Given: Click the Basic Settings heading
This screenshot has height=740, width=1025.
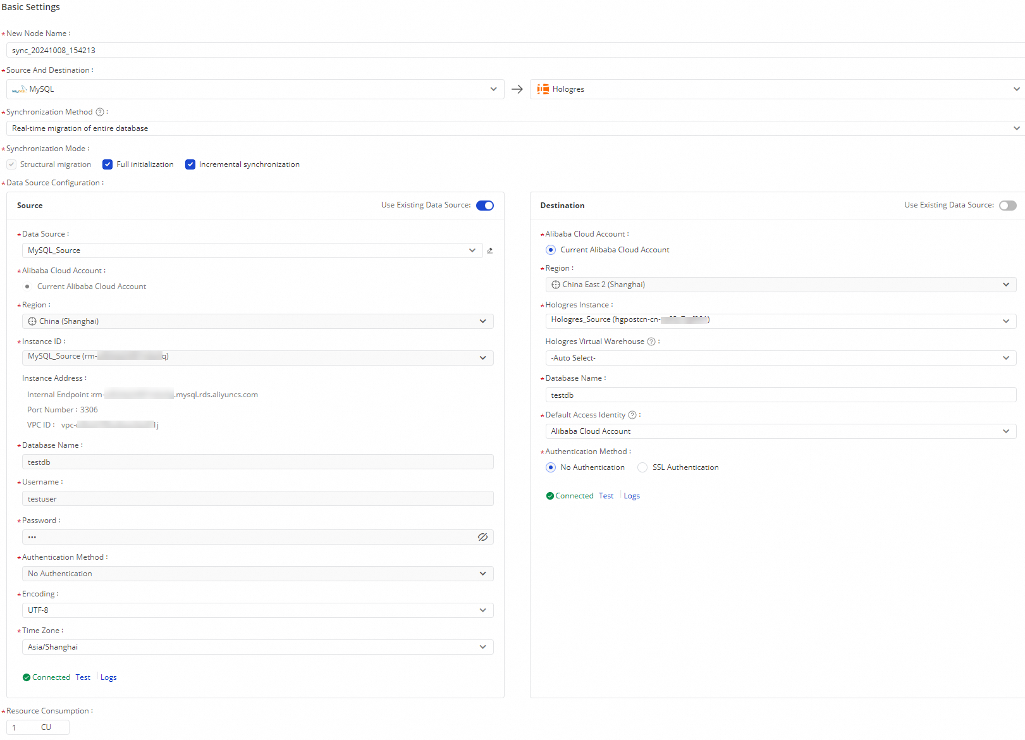Looking at the screenshot, I should click(31, 7).
